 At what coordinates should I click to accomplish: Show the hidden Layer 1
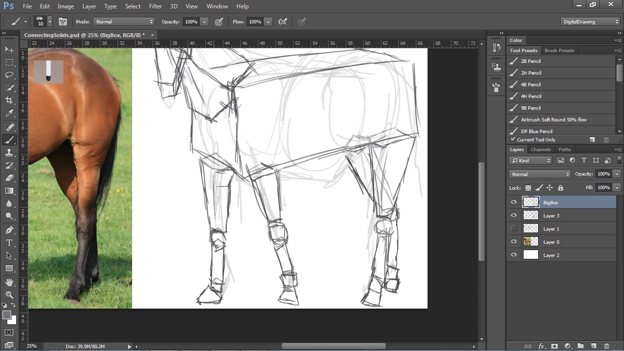[x=514, y=229]
